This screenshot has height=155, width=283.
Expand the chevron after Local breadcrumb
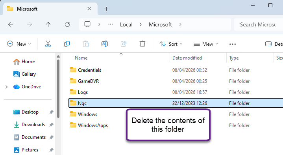coord(141,24)
